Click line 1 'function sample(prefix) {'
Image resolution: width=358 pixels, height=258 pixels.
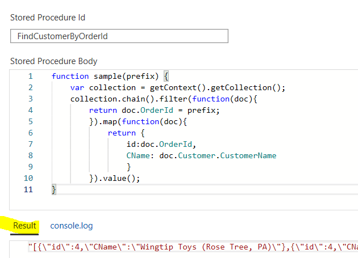pyautogui.click(x=110, y=76)
